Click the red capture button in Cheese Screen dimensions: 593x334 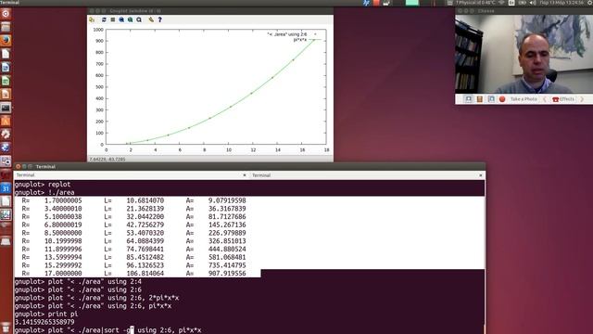click(x=502, y=99)
